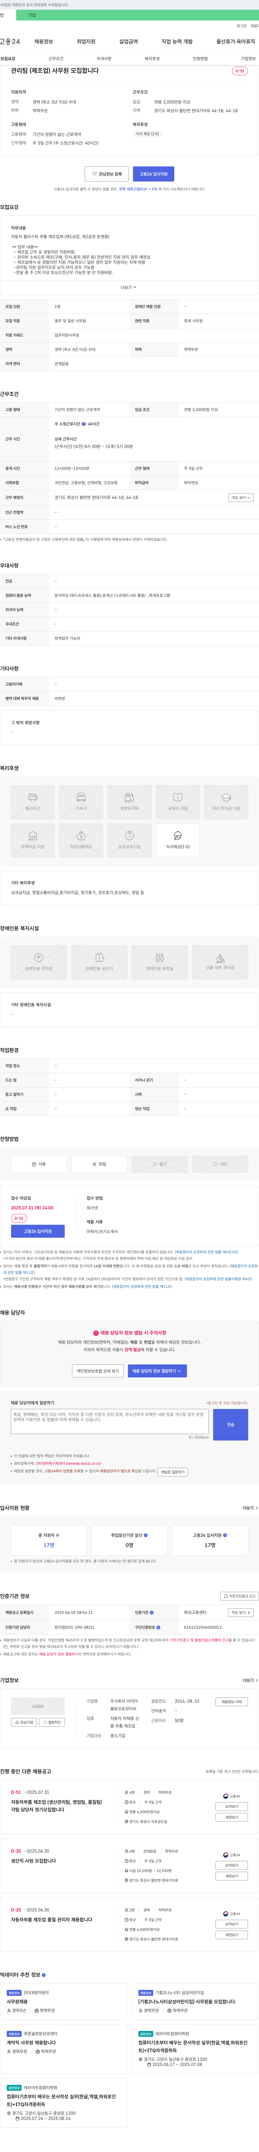
Task: Click 요약보기 for the 생산직 사원 posting
Action: click(231, 1866)
